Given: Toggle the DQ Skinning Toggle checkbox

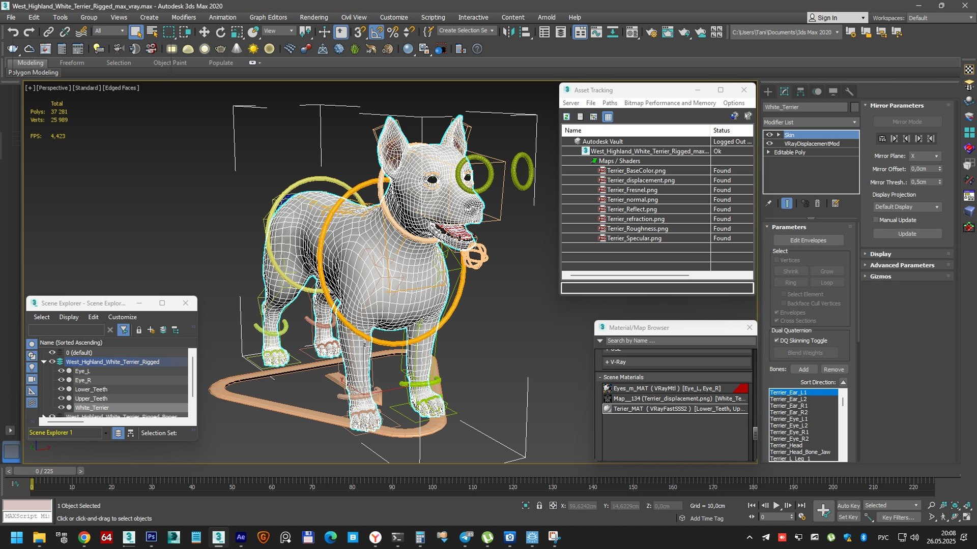Looking at the screenshot, I should [x=777, y=341].
